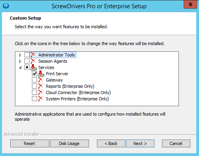Enable the Reports (Enterprise Only) checkbox
Screen dimensions: 199x156
(34, 86)
